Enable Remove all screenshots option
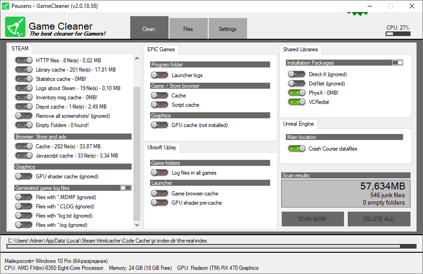423x274 pixels. 24,116
